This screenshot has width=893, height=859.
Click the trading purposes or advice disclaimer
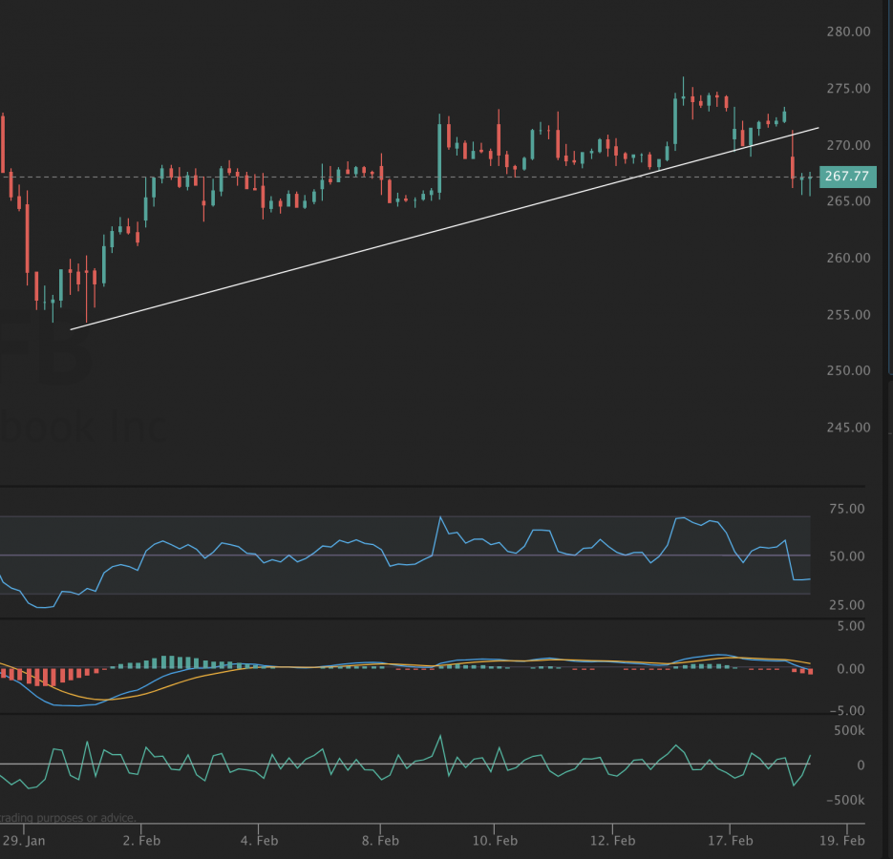pos(69,818)
